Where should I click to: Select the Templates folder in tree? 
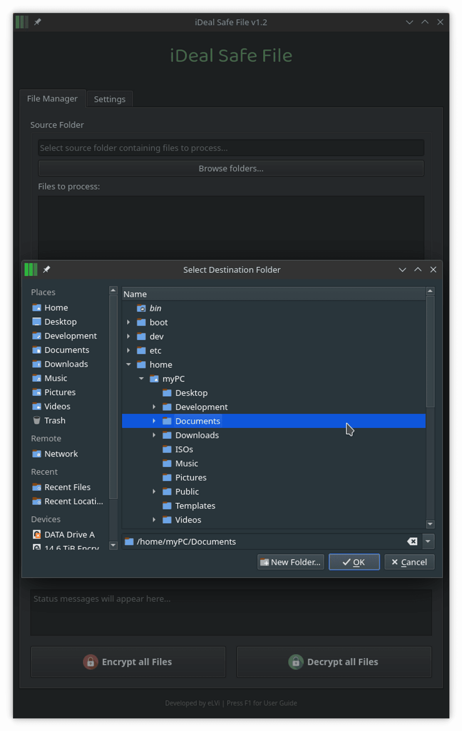195,506
